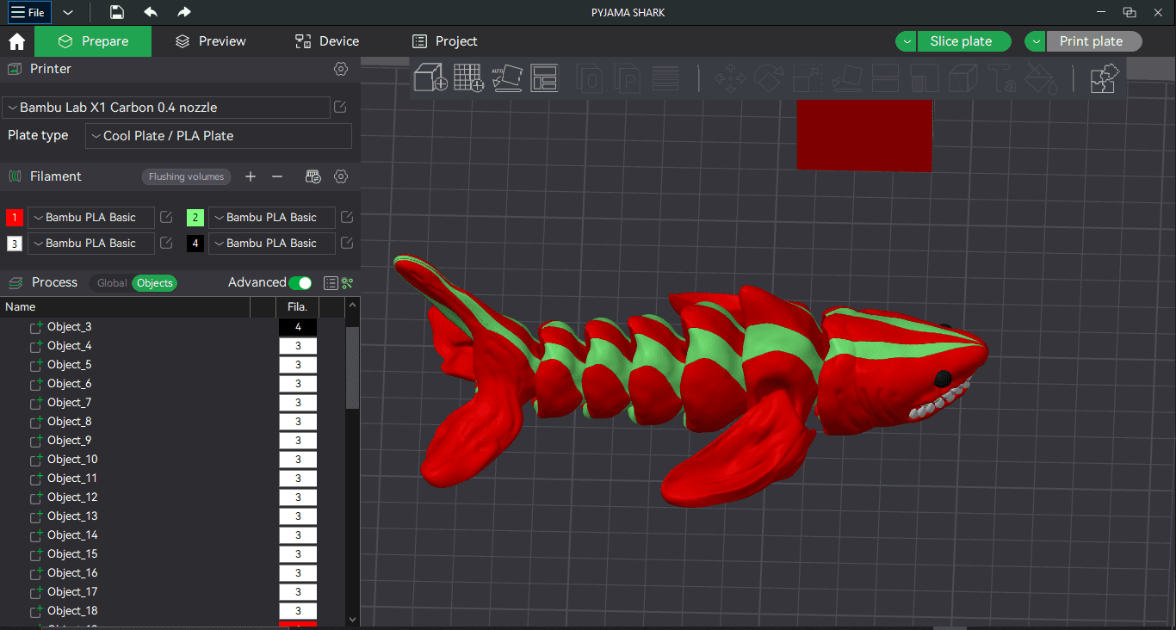Open Filament settings gear icon
This screenshot has height=630, width=1176.
[341, 176]
